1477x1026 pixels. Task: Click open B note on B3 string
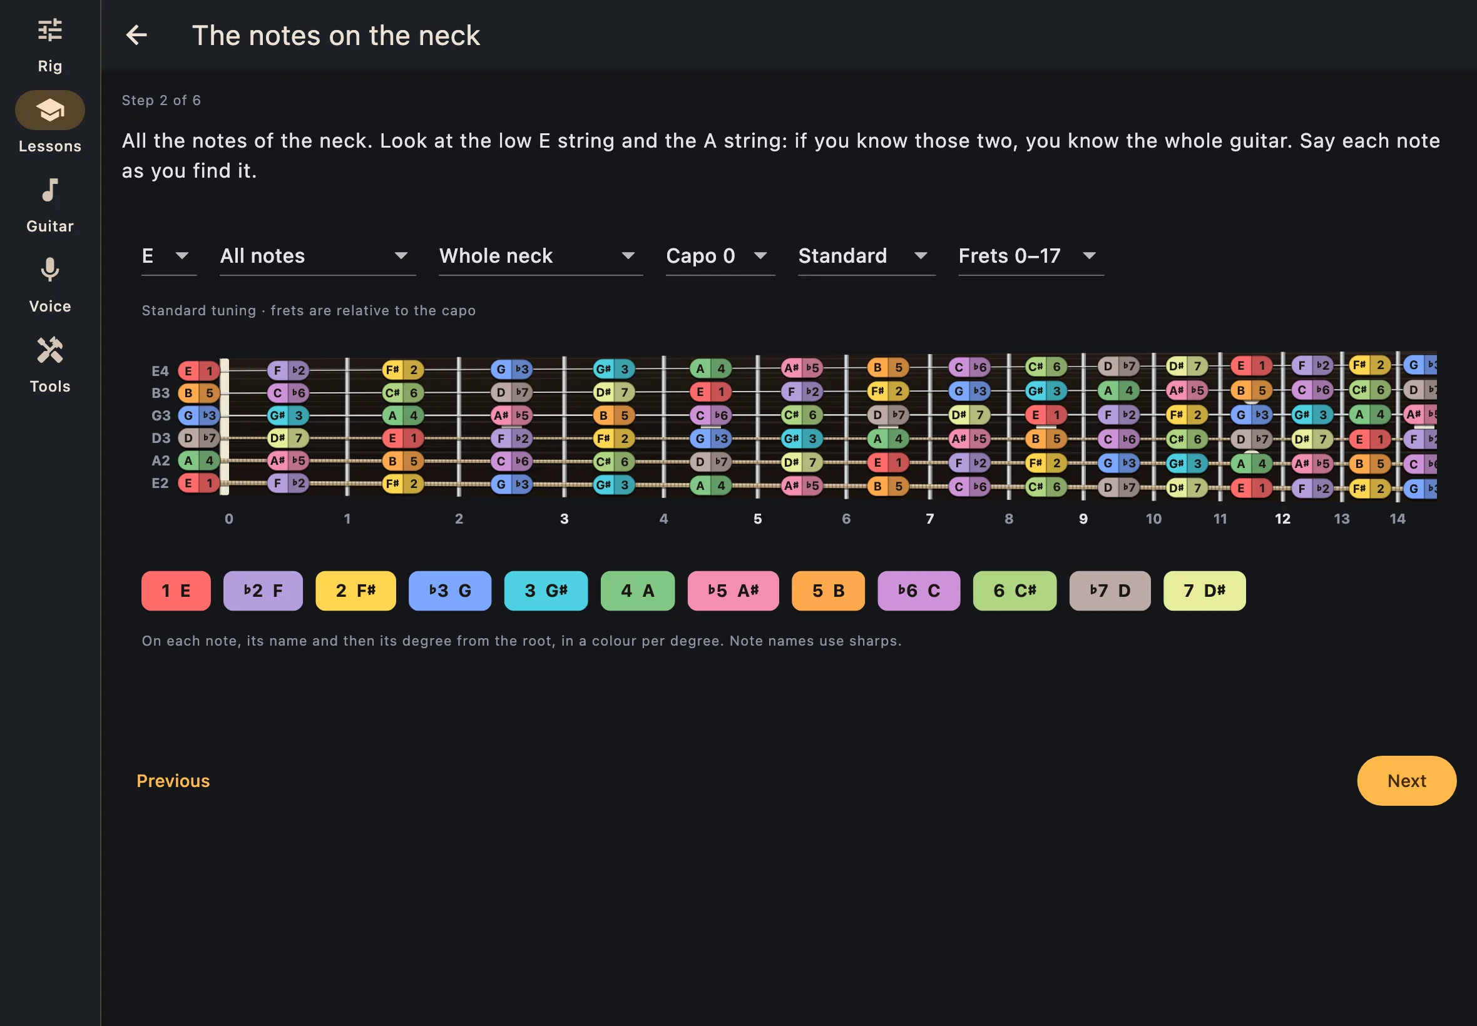tap(198, 393)
